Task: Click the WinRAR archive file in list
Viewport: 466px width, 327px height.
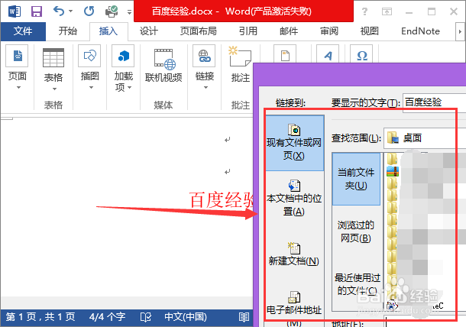Action: (393, 171)
